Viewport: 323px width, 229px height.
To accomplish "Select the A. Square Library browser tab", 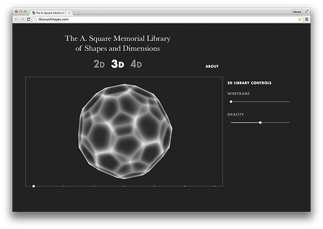I will tap(51, 13).
